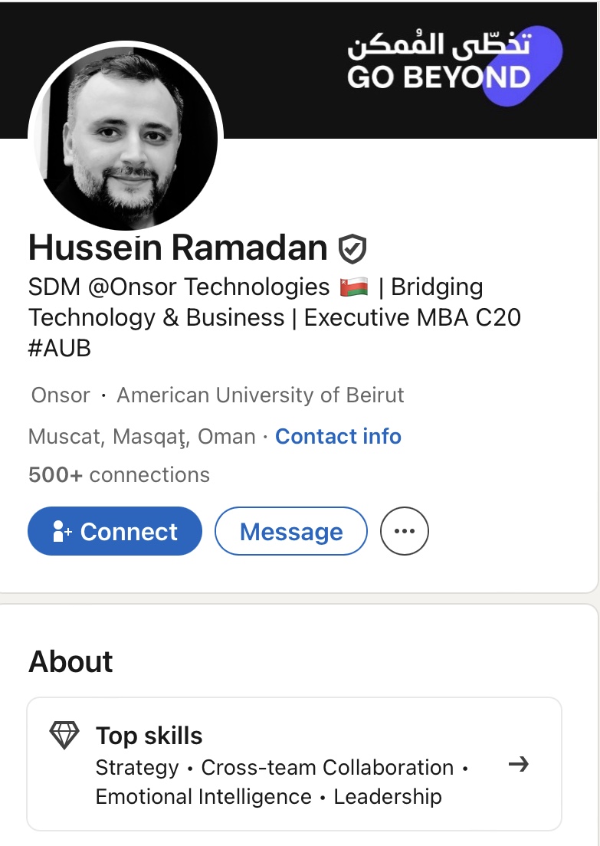Click the #AUB hashtag in the headline
The height and width of the screenshot is (846, 600).
(60, 349)
